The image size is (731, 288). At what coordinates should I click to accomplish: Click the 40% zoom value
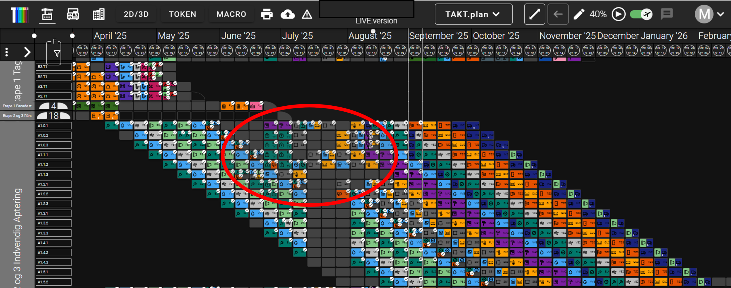[x=598, y=14]
